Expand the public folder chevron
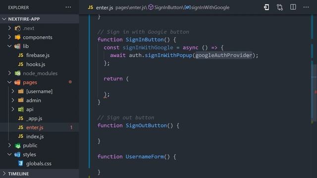Screen dimensions: 317x178 [x=9, y=145]
